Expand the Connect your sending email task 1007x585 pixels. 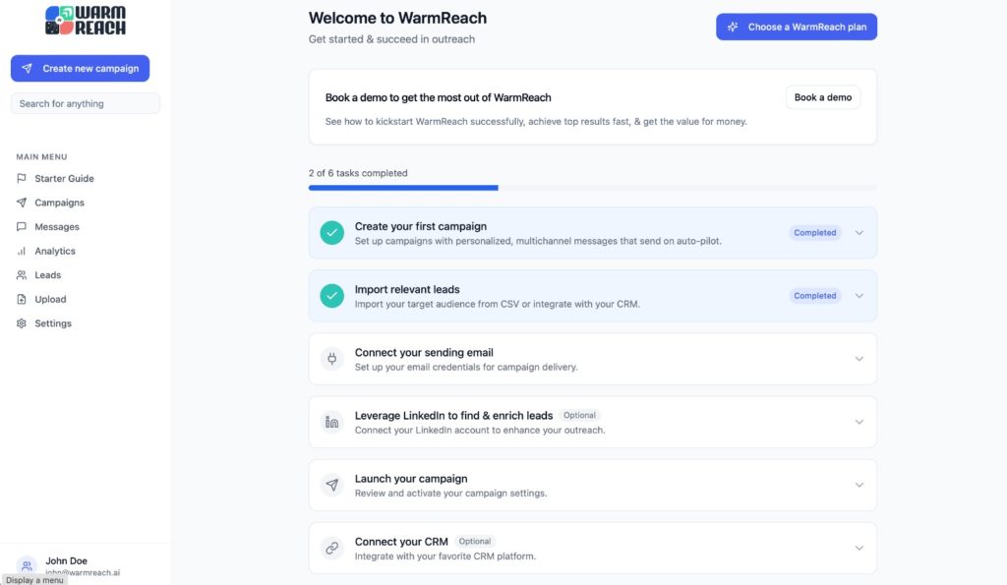[x=592, y=359]
